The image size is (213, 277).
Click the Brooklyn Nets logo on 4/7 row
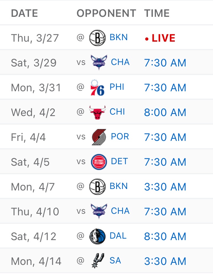97,187
